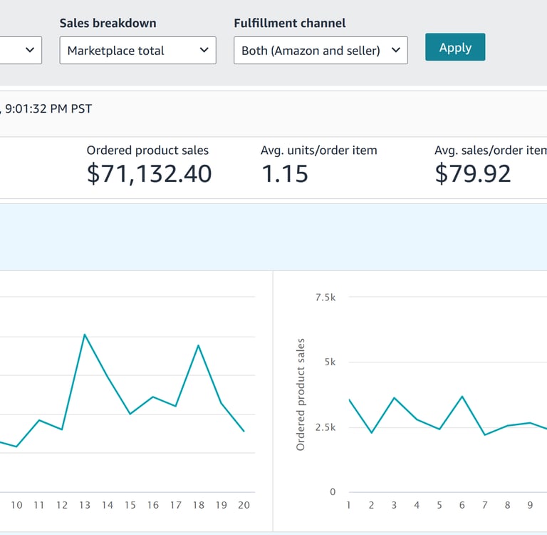Click the Sales breakdown field label

[108, 23]
